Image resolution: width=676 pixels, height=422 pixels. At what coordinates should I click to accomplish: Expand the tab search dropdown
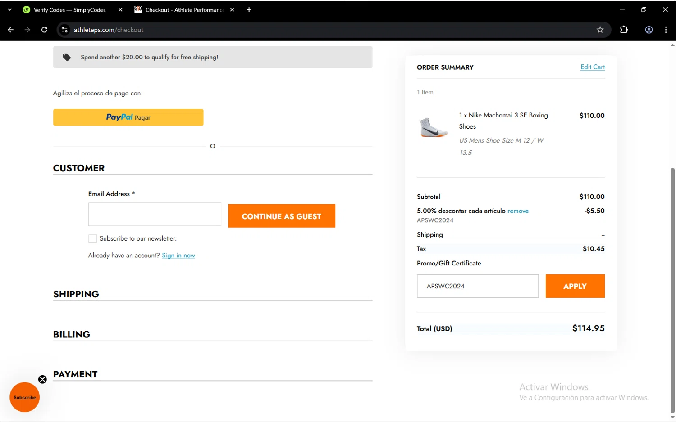point(9,9)
